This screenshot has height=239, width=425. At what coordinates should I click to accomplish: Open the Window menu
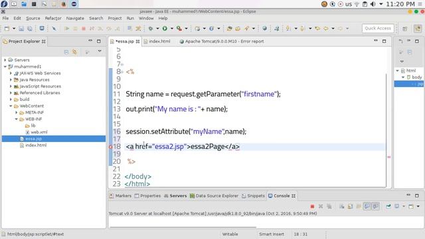[x=146, y=18]
